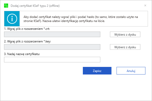Save the certificate with Zapisz
The width and height of the screenshot is (152, 101).
click(x=97, y=71)
